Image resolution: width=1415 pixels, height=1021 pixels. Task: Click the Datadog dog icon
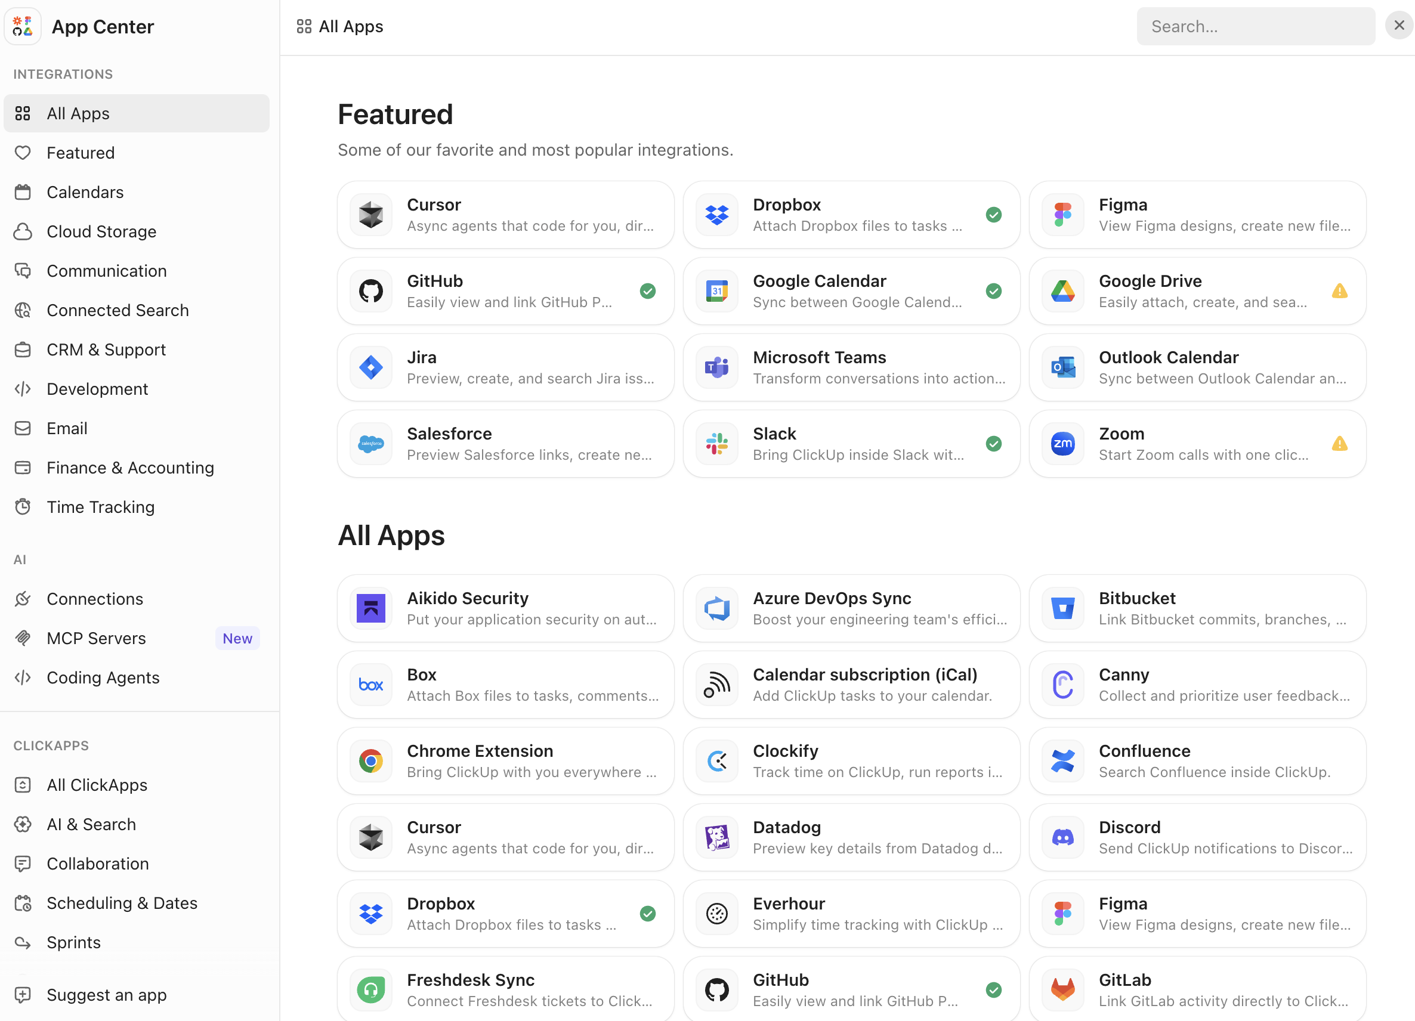coord(717,837)
